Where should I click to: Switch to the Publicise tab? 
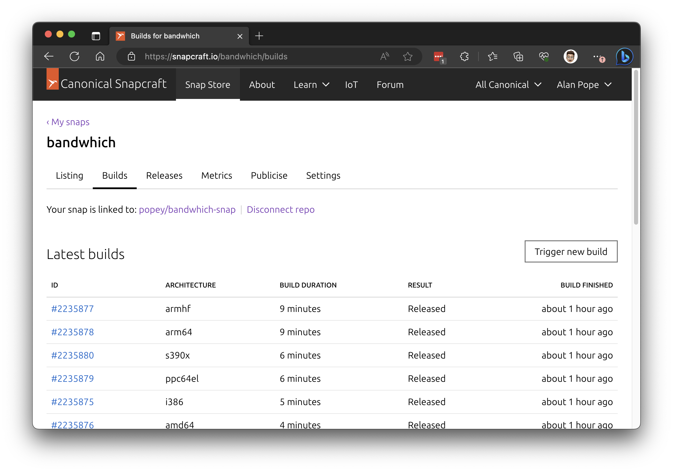pos(269,175)
